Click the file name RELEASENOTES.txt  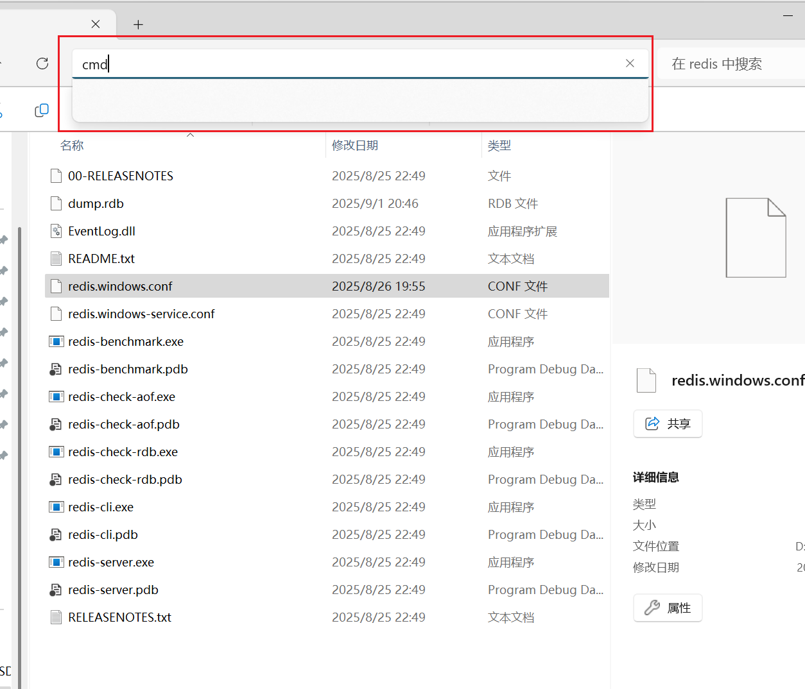pyautogui.click(x=119, y=617)
